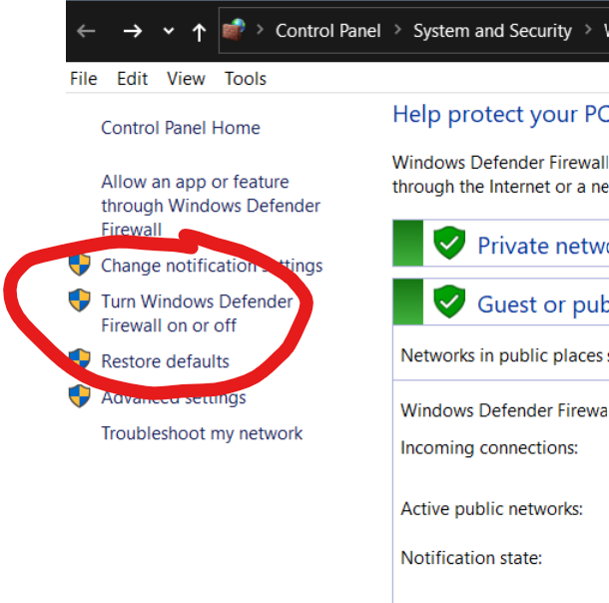The width and height of the screenshot is (609, 603).
Task: Open Advanced settings link
Action: tap(174, 397)
